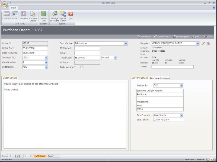Click the E-mail Supplier button
Image resolution: width=217 pixels, height=162 pixels.
pos(182,36)
